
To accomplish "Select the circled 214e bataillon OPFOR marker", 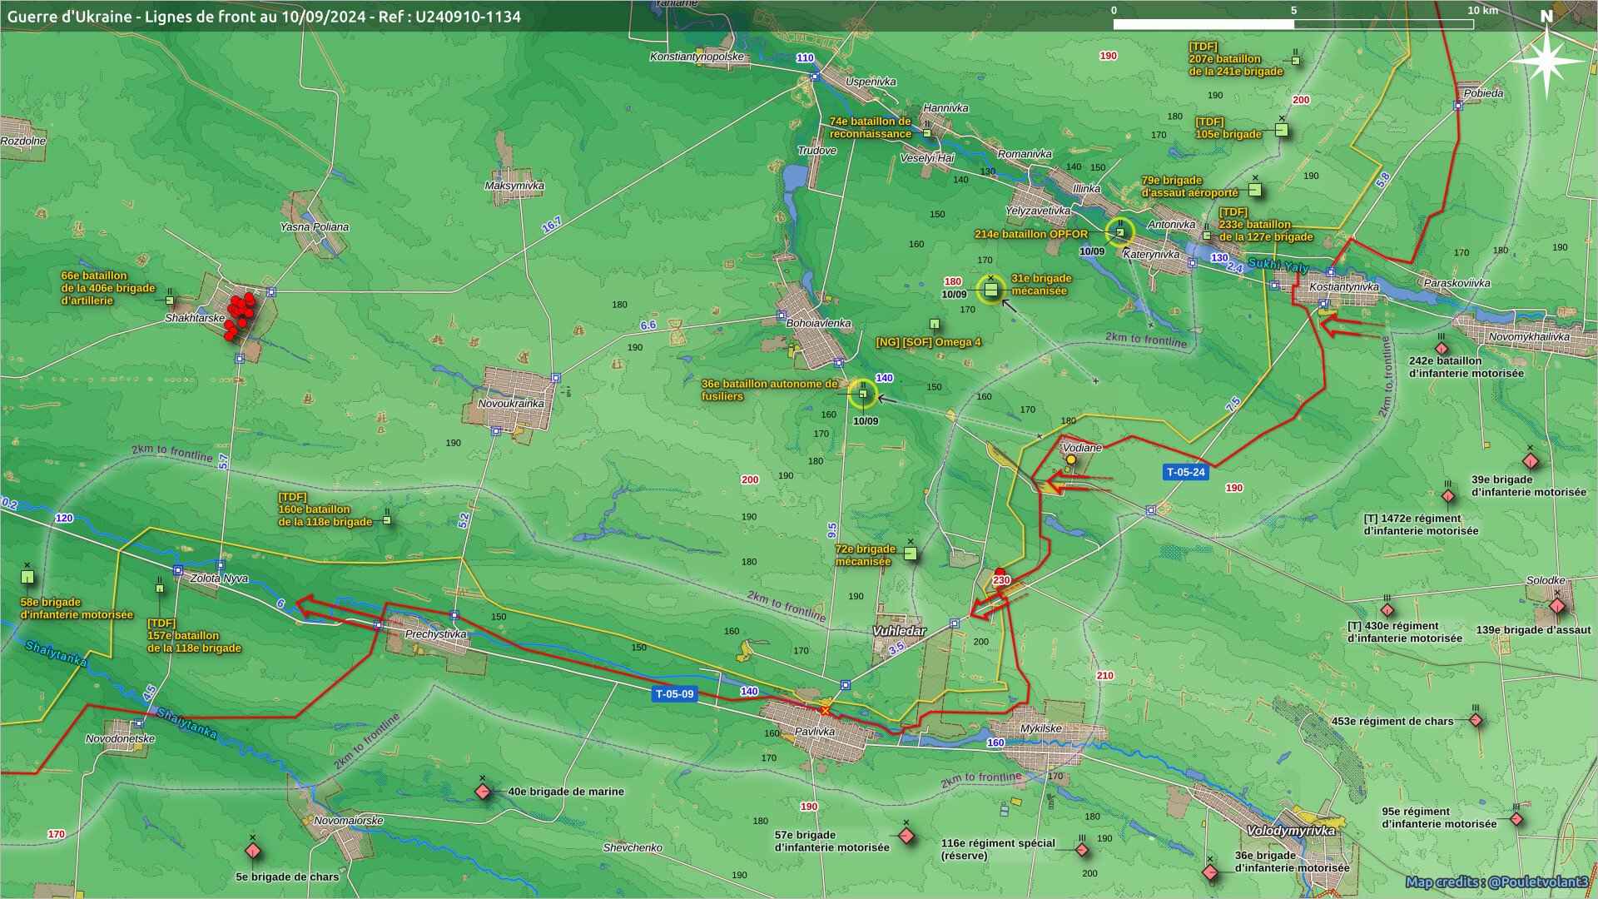I will (1120, 232).
